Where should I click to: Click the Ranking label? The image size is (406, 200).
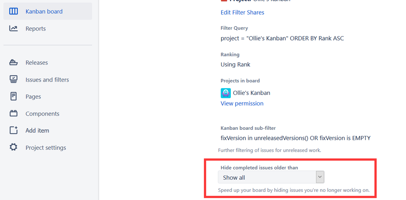pos(230,54)
